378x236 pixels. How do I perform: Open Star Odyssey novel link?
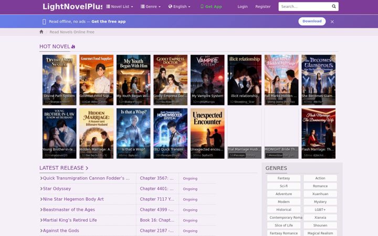57,189
